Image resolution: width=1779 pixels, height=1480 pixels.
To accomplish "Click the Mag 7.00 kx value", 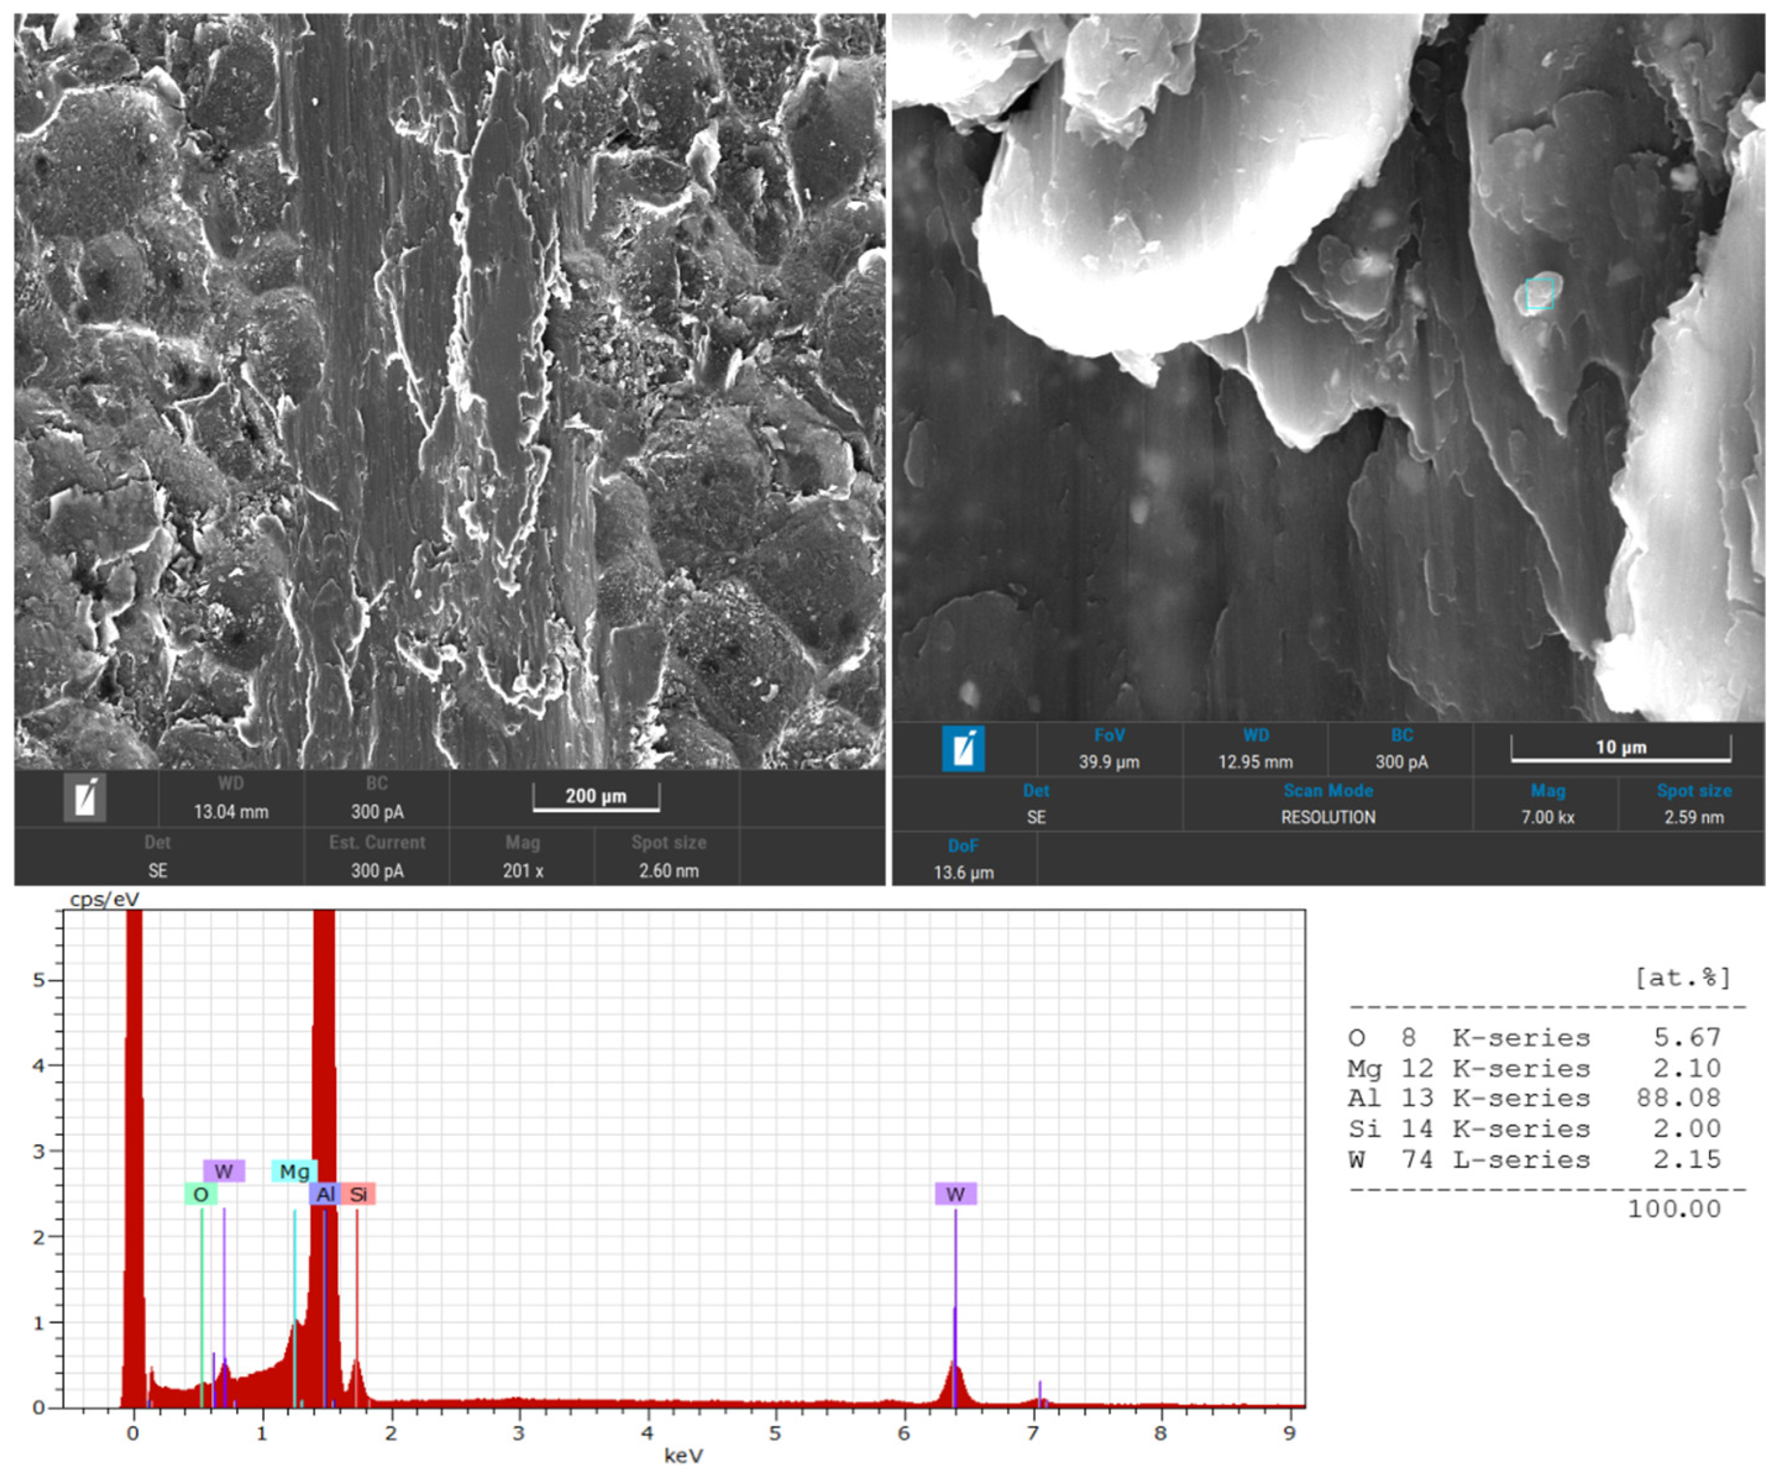I will pos(1547,817).
